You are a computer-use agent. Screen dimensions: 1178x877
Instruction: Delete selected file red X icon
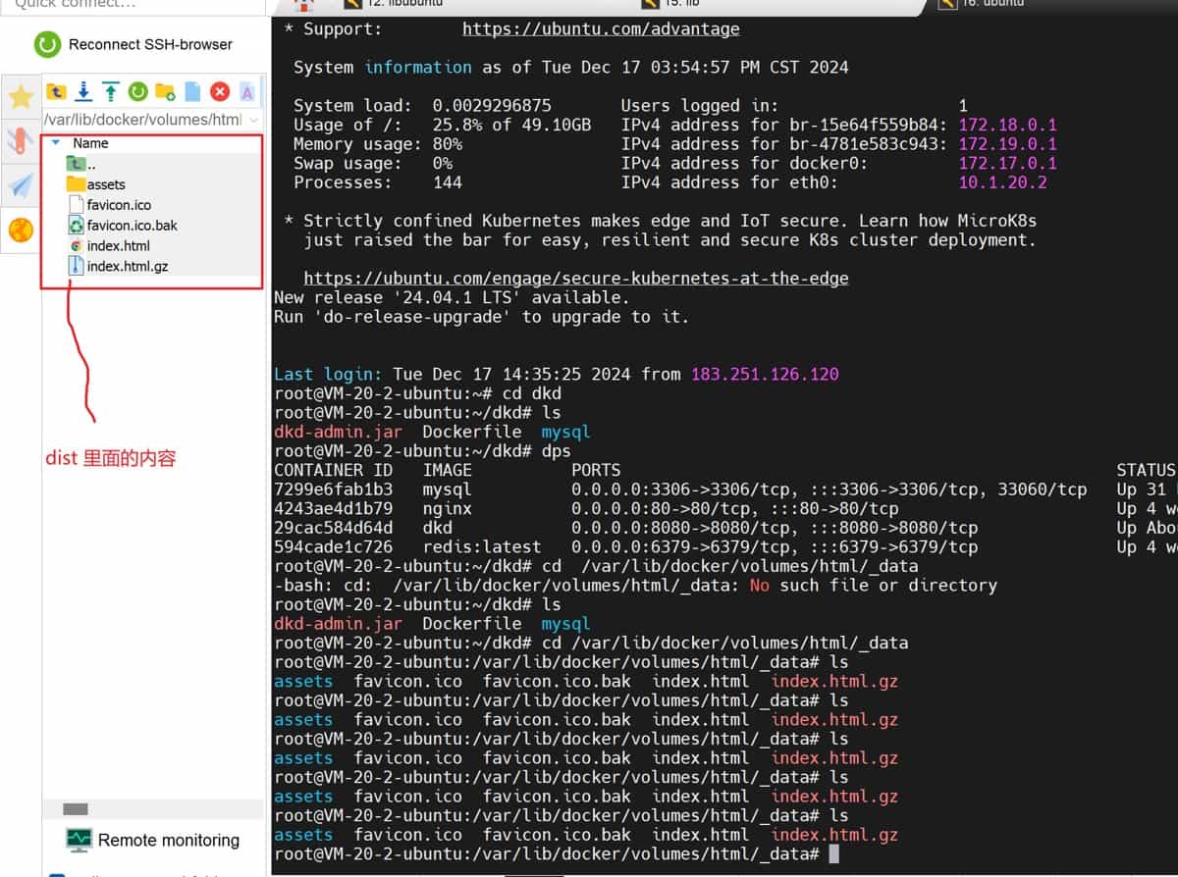tap(220, 91)
